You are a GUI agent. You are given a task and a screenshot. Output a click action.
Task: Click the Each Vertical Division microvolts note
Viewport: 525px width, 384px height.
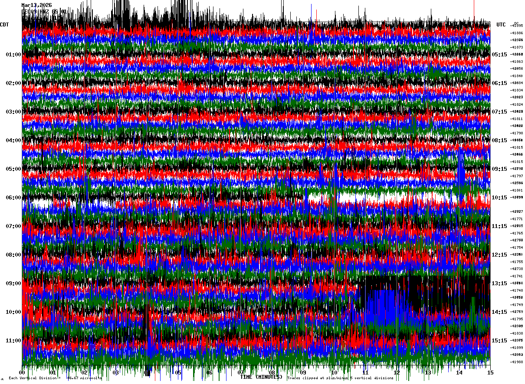point(55,378)
